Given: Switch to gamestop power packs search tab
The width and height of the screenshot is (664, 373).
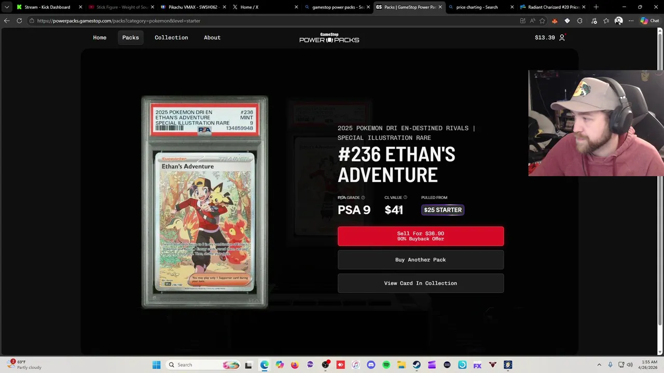Looking at the screenshot, I should (337, 7).
